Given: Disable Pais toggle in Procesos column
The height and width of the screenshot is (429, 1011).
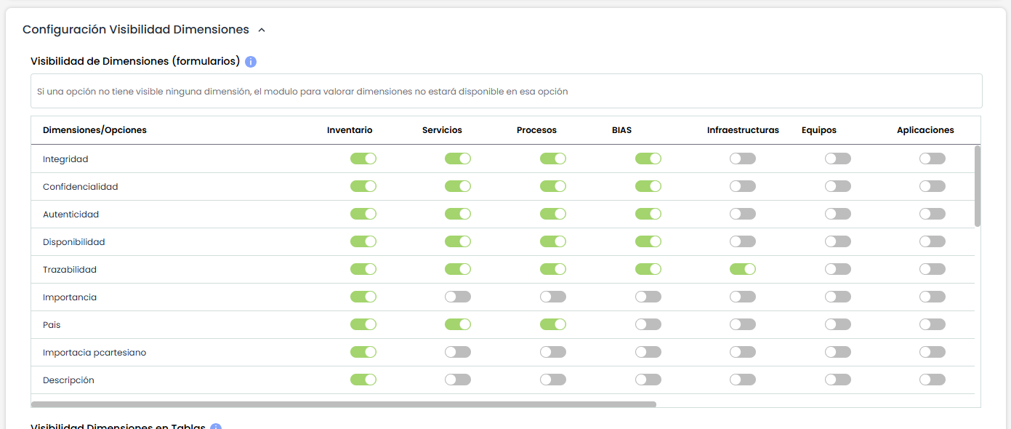Looking at the screenshot, I should (x=553, y=324).
